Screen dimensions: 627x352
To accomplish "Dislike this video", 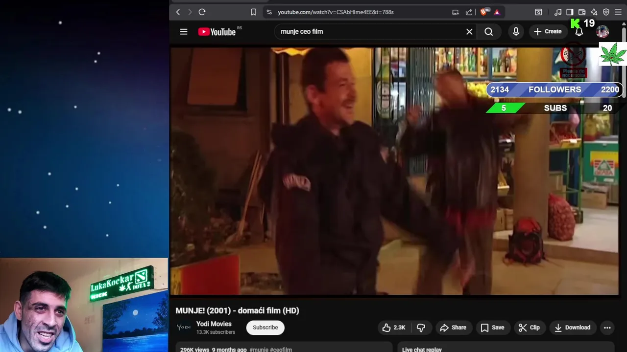I will [x=421, y=328].
